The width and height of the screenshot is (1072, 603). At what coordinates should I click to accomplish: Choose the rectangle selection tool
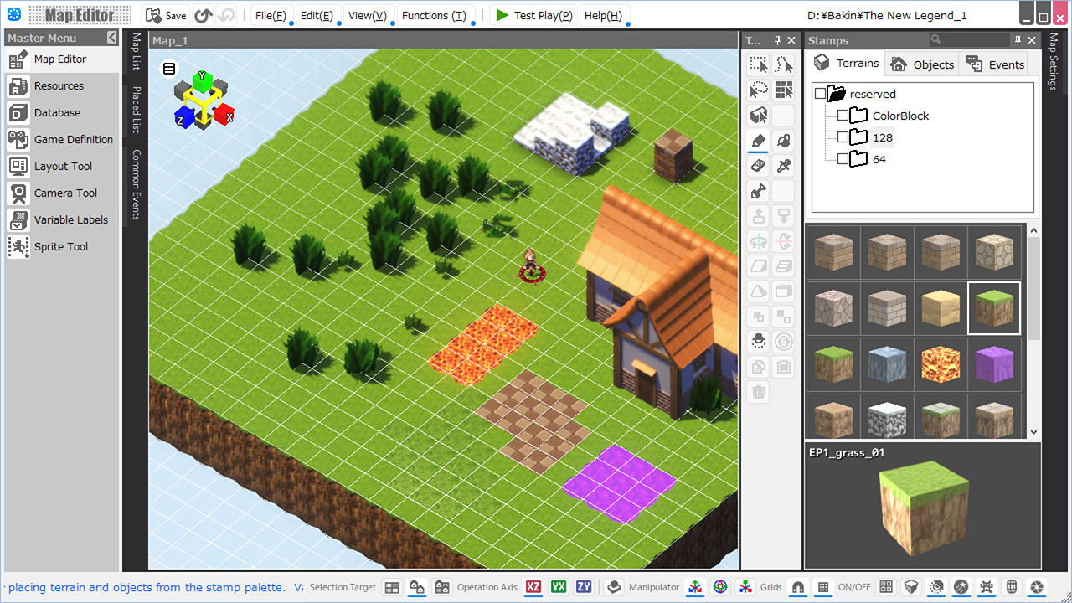pos(759,65)
